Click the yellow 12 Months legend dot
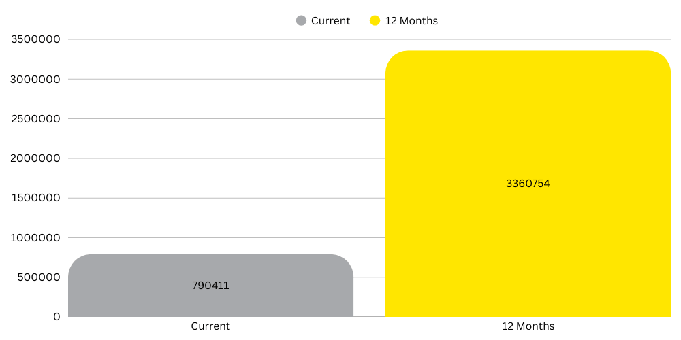681x340 pixels. 375,21
